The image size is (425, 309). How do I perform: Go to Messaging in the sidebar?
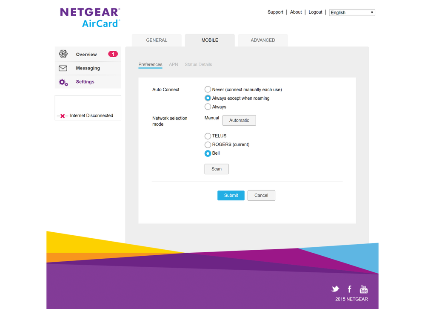pos(88,68)
